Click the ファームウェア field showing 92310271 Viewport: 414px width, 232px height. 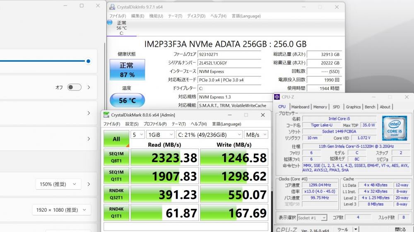pyautogui.click(x=229, y=54)
